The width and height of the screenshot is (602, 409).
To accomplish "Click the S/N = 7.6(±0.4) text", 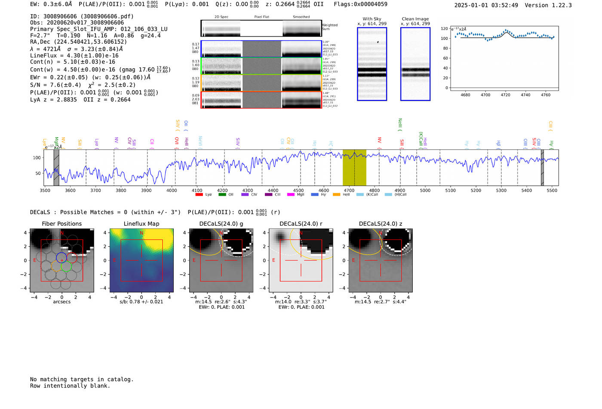I will pyautogui.click(x=55, y=85).
